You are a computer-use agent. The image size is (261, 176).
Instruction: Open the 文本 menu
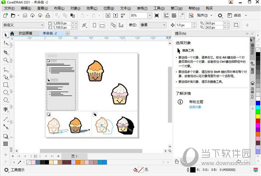(125, 8)
